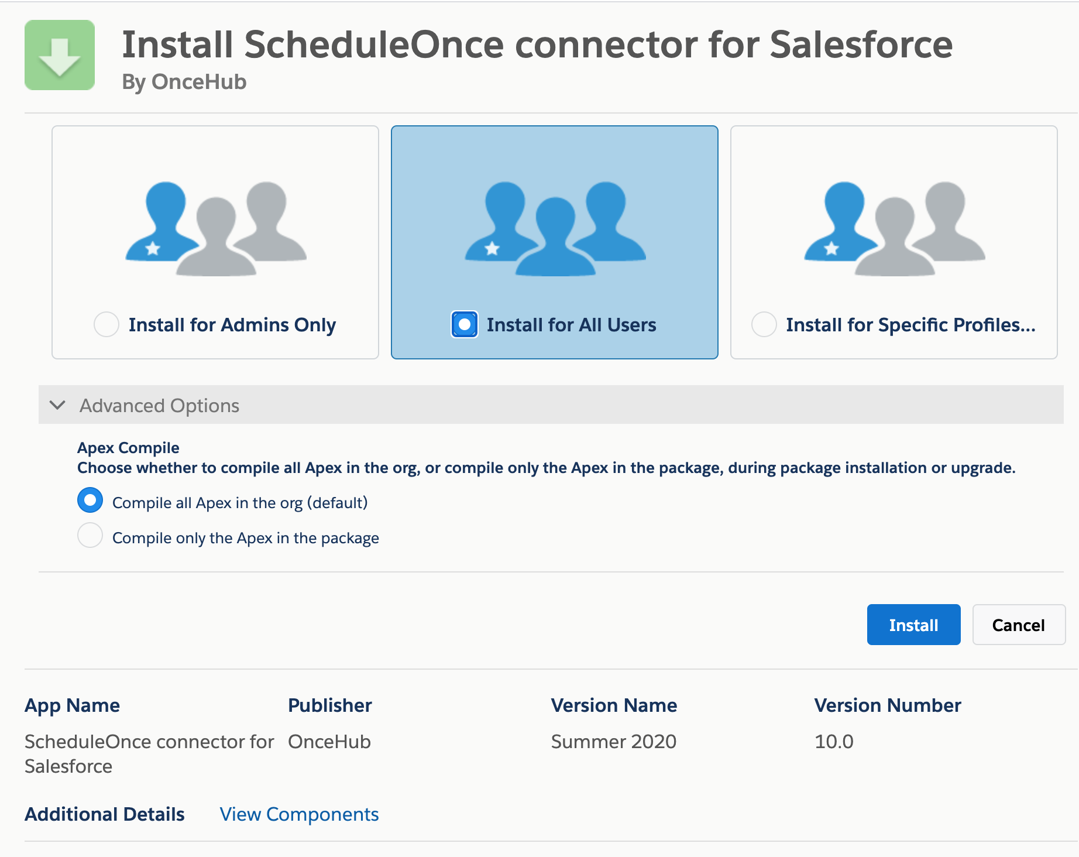Choose Compile only the Apex in the package
1079x857 pixels.
pyautogui.click(x=90, y=536)
